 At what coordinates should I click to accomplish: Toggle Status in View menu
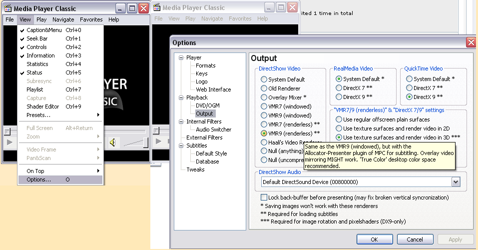pos(60,72)
